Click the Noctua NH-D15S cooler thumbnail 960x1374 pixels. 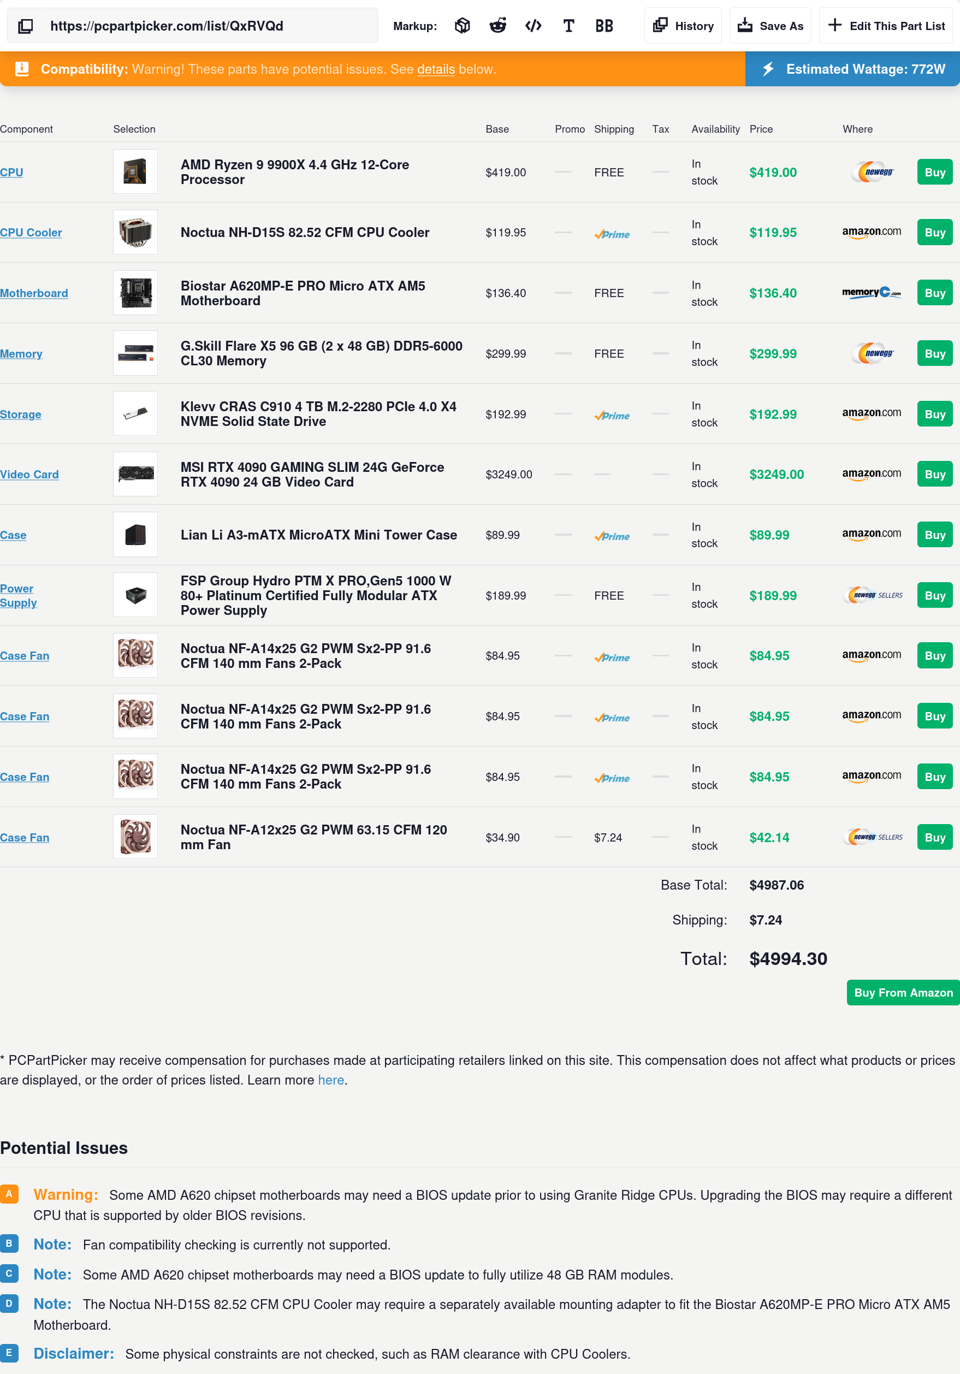(135, 232)
